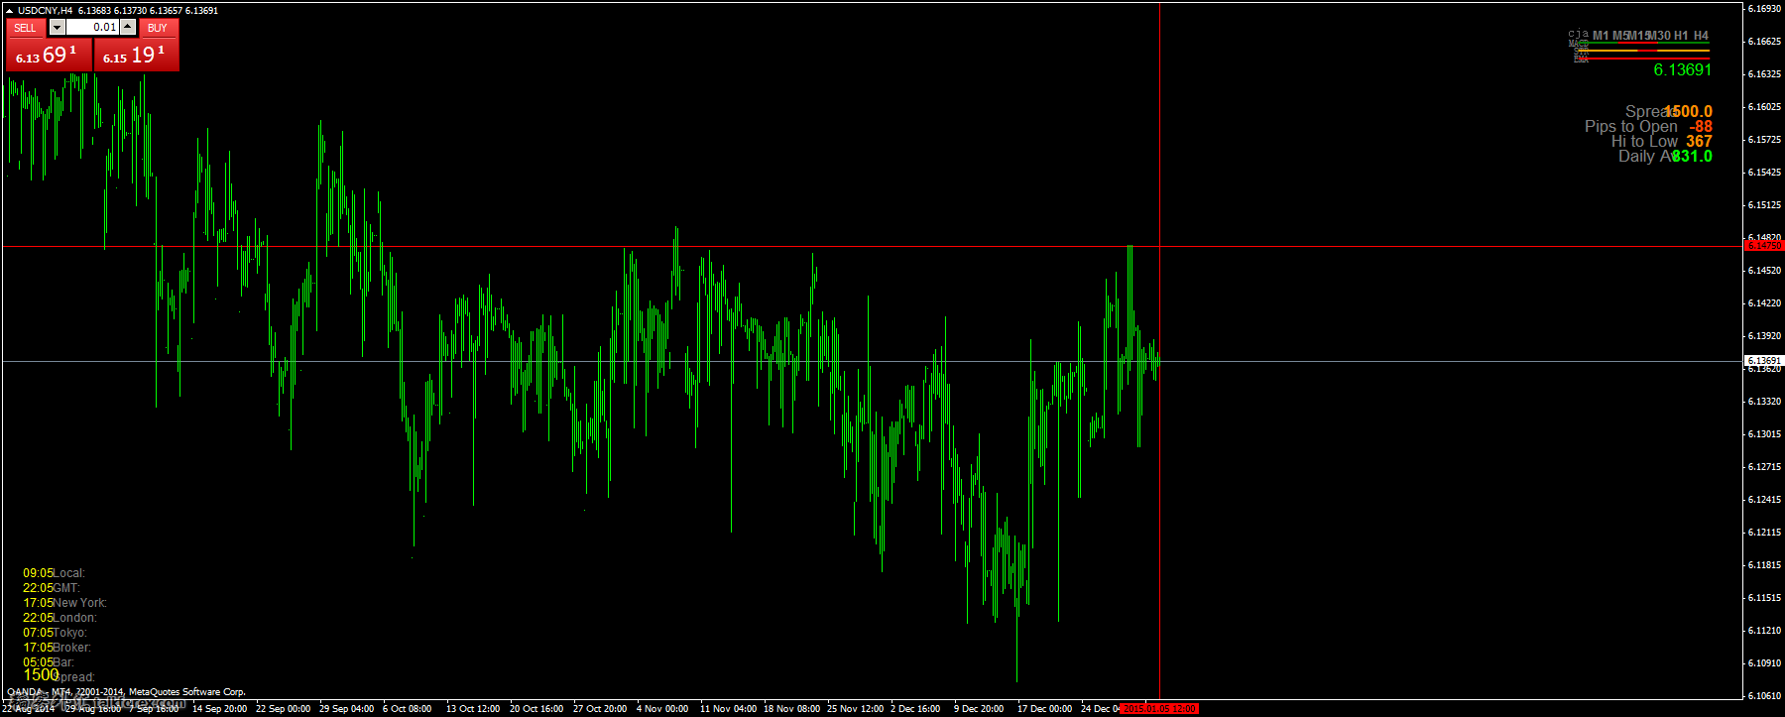Click the Spread 1500.0 value
The height and width of the screenshot is (717, 1785).
[1688, 111]
